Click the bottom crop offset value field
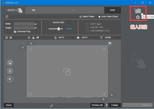This screenshot has height=109, width=154. 103,99
